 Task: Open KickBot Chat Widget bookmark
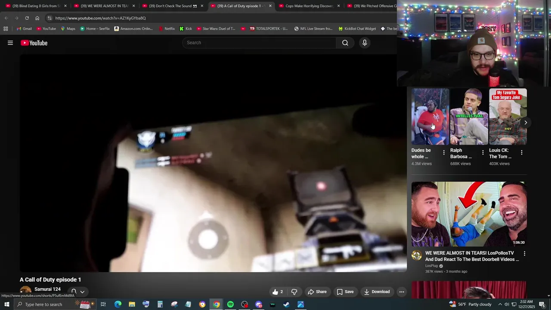coord(357,29)
